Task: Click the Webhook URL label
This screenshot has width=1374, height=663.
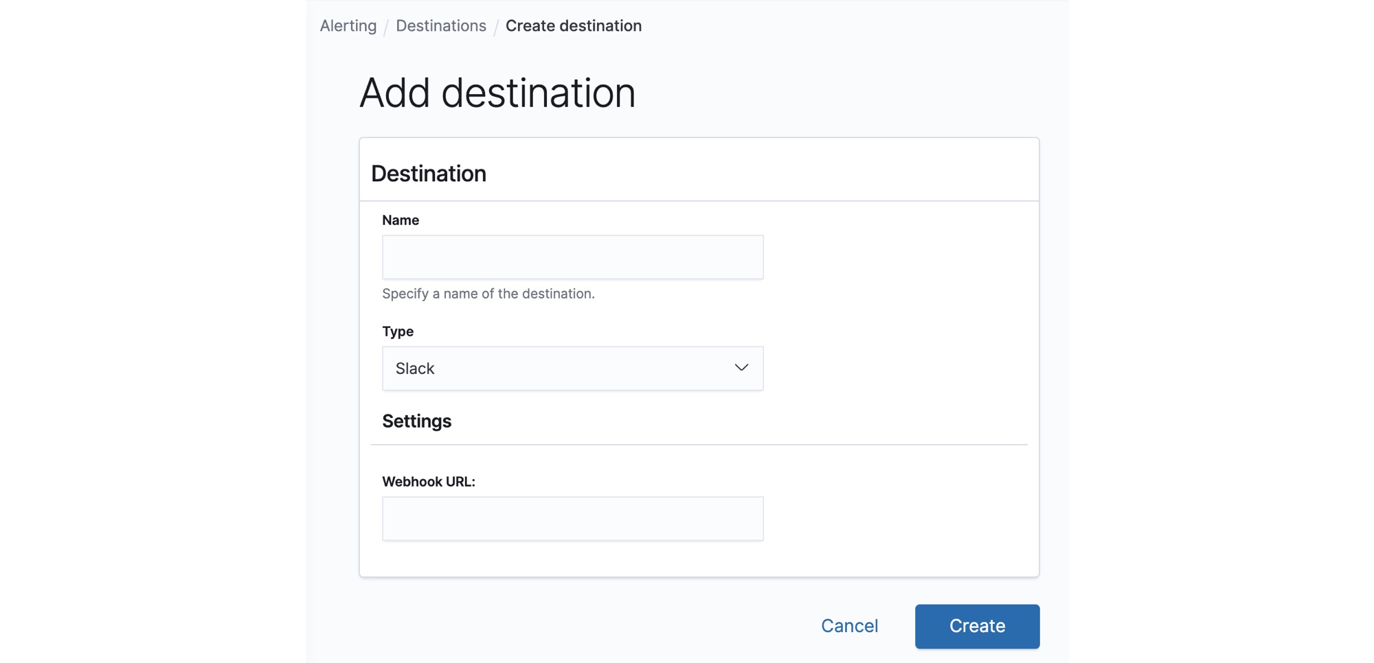Action: click(429, 482)
